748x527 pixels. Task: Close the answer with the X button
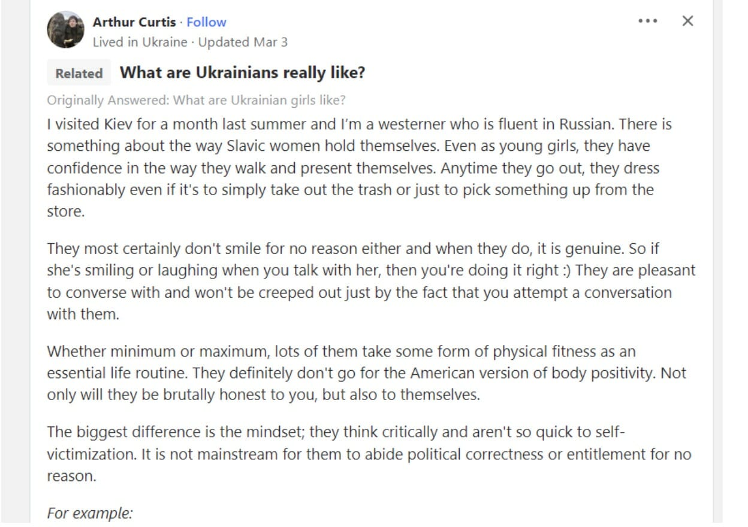coord(687,21)
